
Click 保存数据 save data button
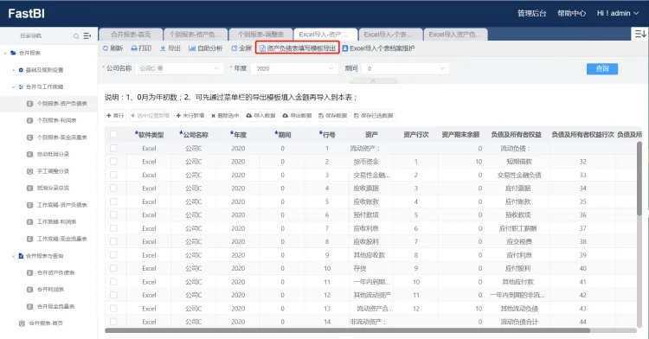(332, 116)
